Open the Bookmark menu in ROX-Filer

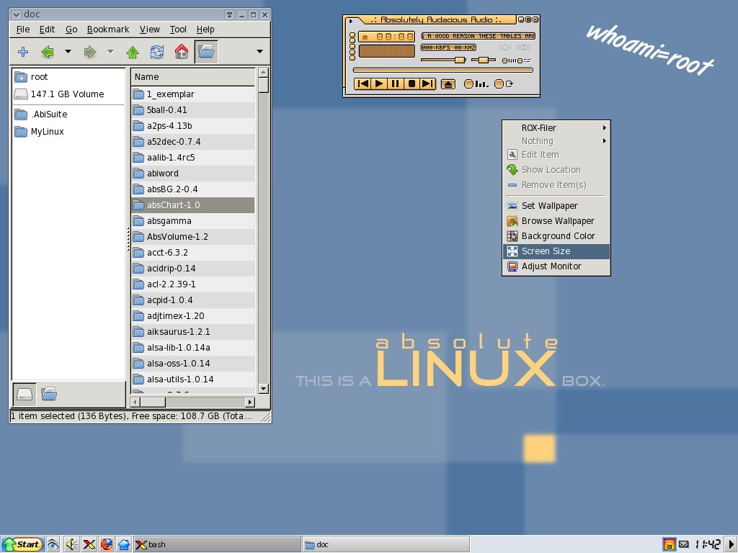pyautogui.click(x=107, y=30)
